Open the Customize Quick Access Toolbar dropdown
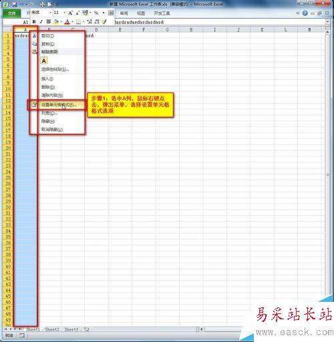This screenshot has width=334, height=342. 57,4
